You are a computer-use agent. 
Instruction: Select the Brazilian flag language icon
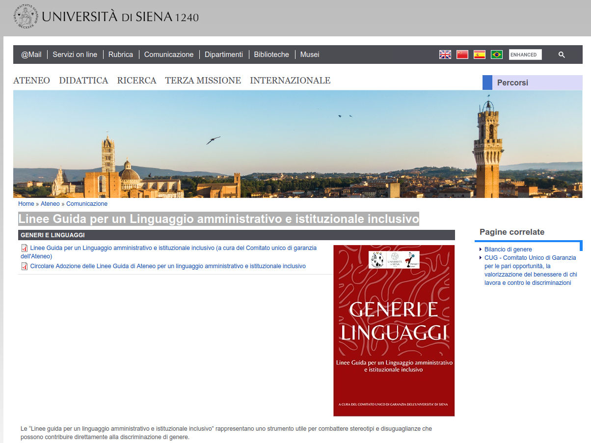[x=496, y=55]
